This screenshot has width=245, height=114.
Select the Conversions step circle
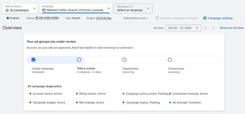pyautogui.click(x=170, y=60)
